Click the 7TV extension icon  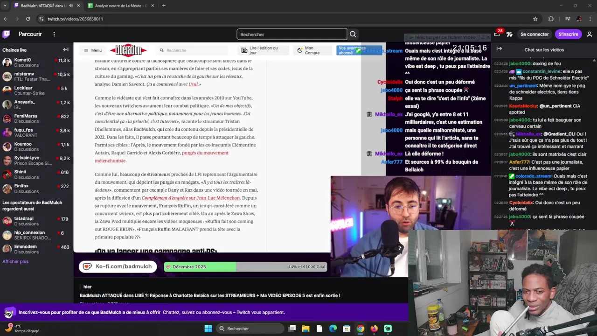click(509, 34)
